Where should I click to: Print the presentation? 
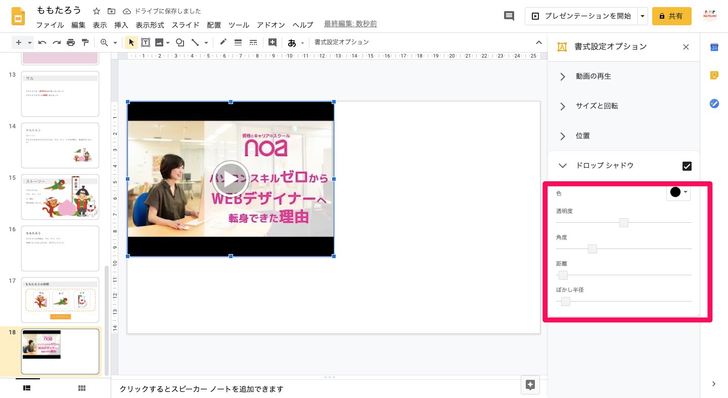(x=71, y=42)
